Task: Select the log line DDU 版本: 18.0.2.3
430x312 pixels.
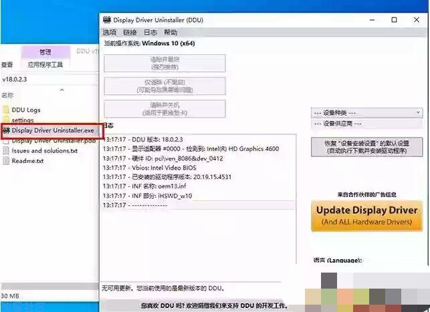Action: pyautogui.click(x=143, y=140)
